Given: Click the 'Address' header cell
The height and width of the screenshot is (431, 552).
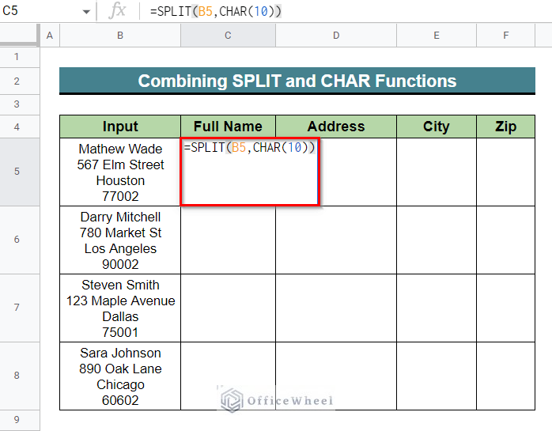Looking at the screenshot, I should (336, 127).
